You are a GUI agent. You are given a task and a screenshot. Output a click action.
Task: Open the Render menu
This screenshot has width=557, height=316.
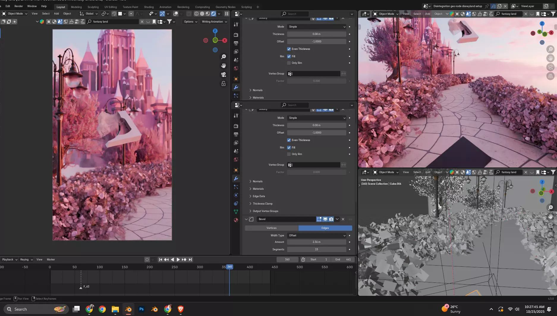click(18, 6)
